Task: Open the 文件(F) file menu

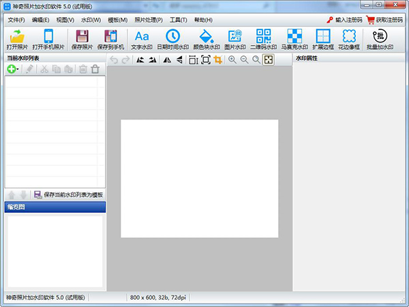Action: pyautogui.click(x=16, y=20)
